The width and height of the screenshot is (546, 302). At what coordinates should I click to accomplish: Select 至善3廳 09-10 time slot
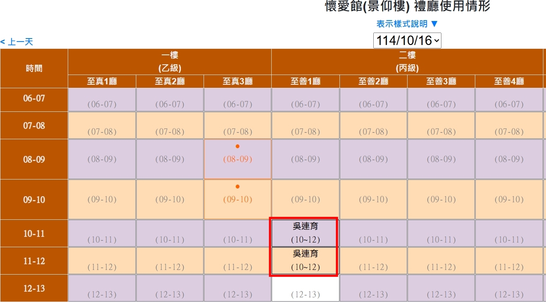click(x=441, y=199)
